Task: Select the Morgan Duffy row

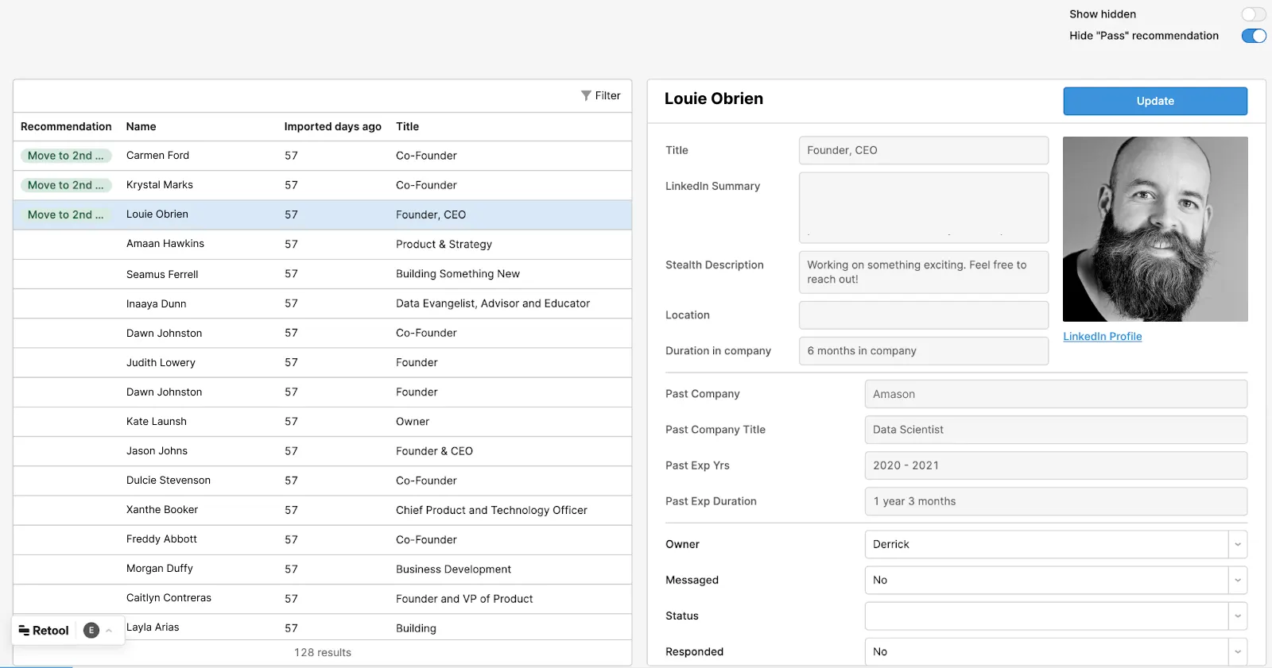Action: pos(322,569)
